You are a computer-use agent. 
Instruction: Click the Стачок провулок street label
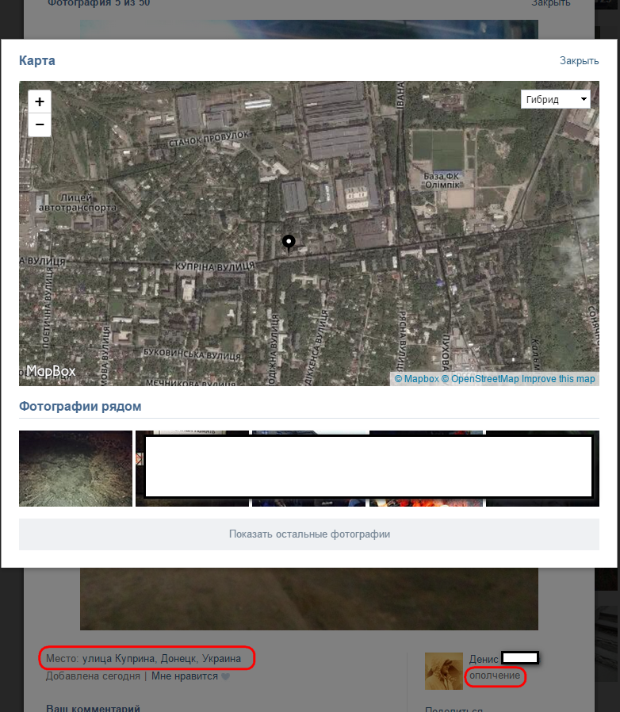209,139
